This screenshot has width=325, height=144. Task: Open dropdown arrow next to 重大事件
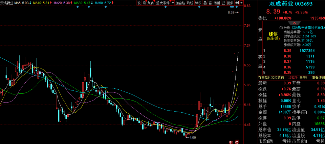click(173, 3)
